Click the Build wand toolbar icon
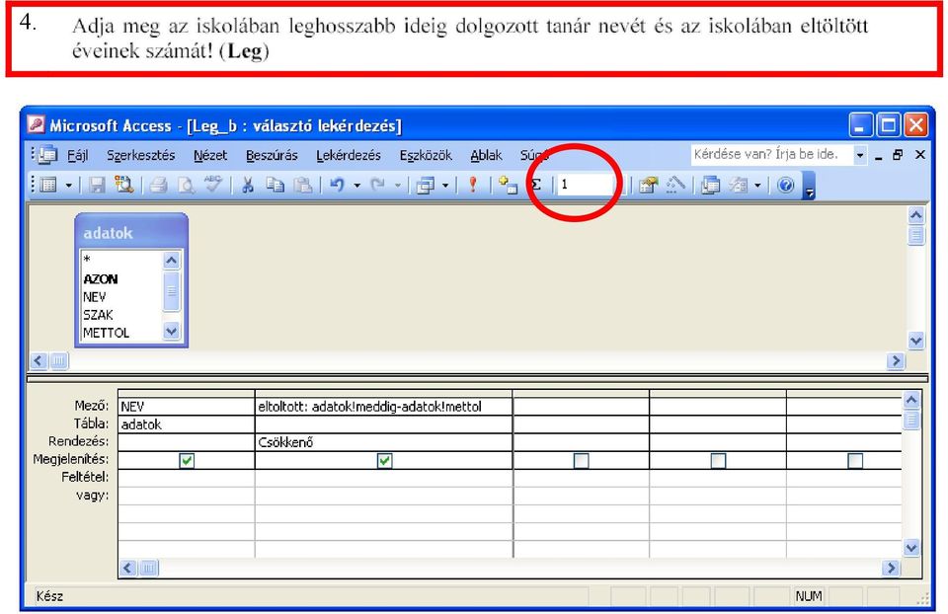Screen dimensions: 948x614 [x=675, y=185]
